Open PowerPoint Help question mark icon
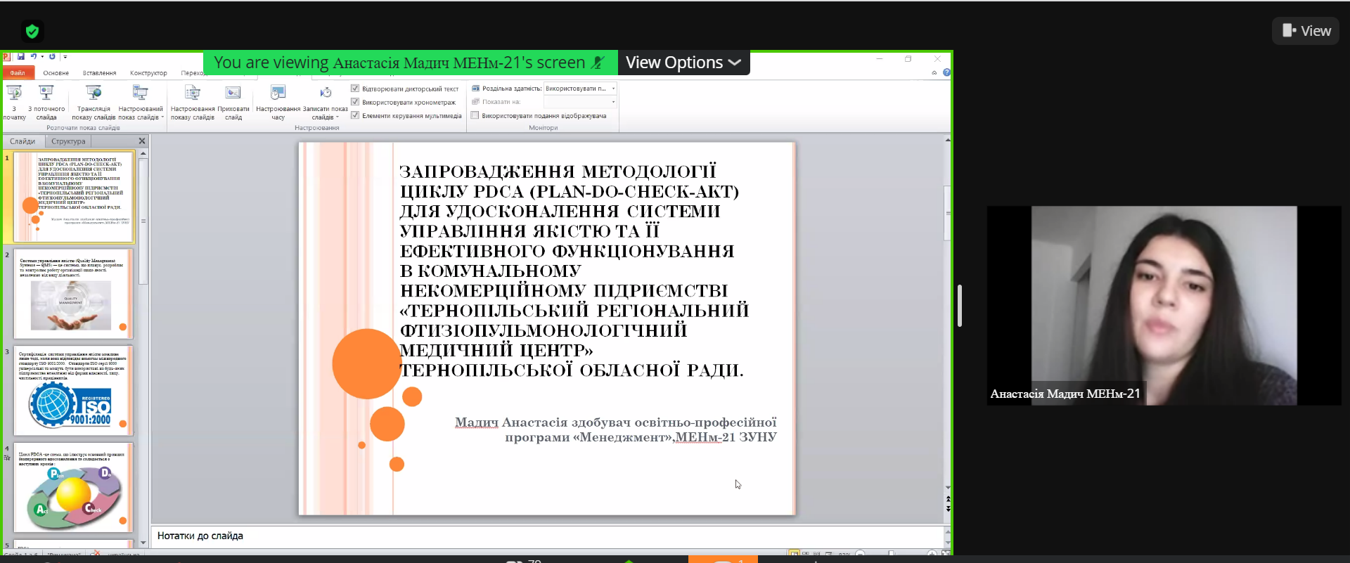This screenshot has height=563, width=1350. [946, 72]
